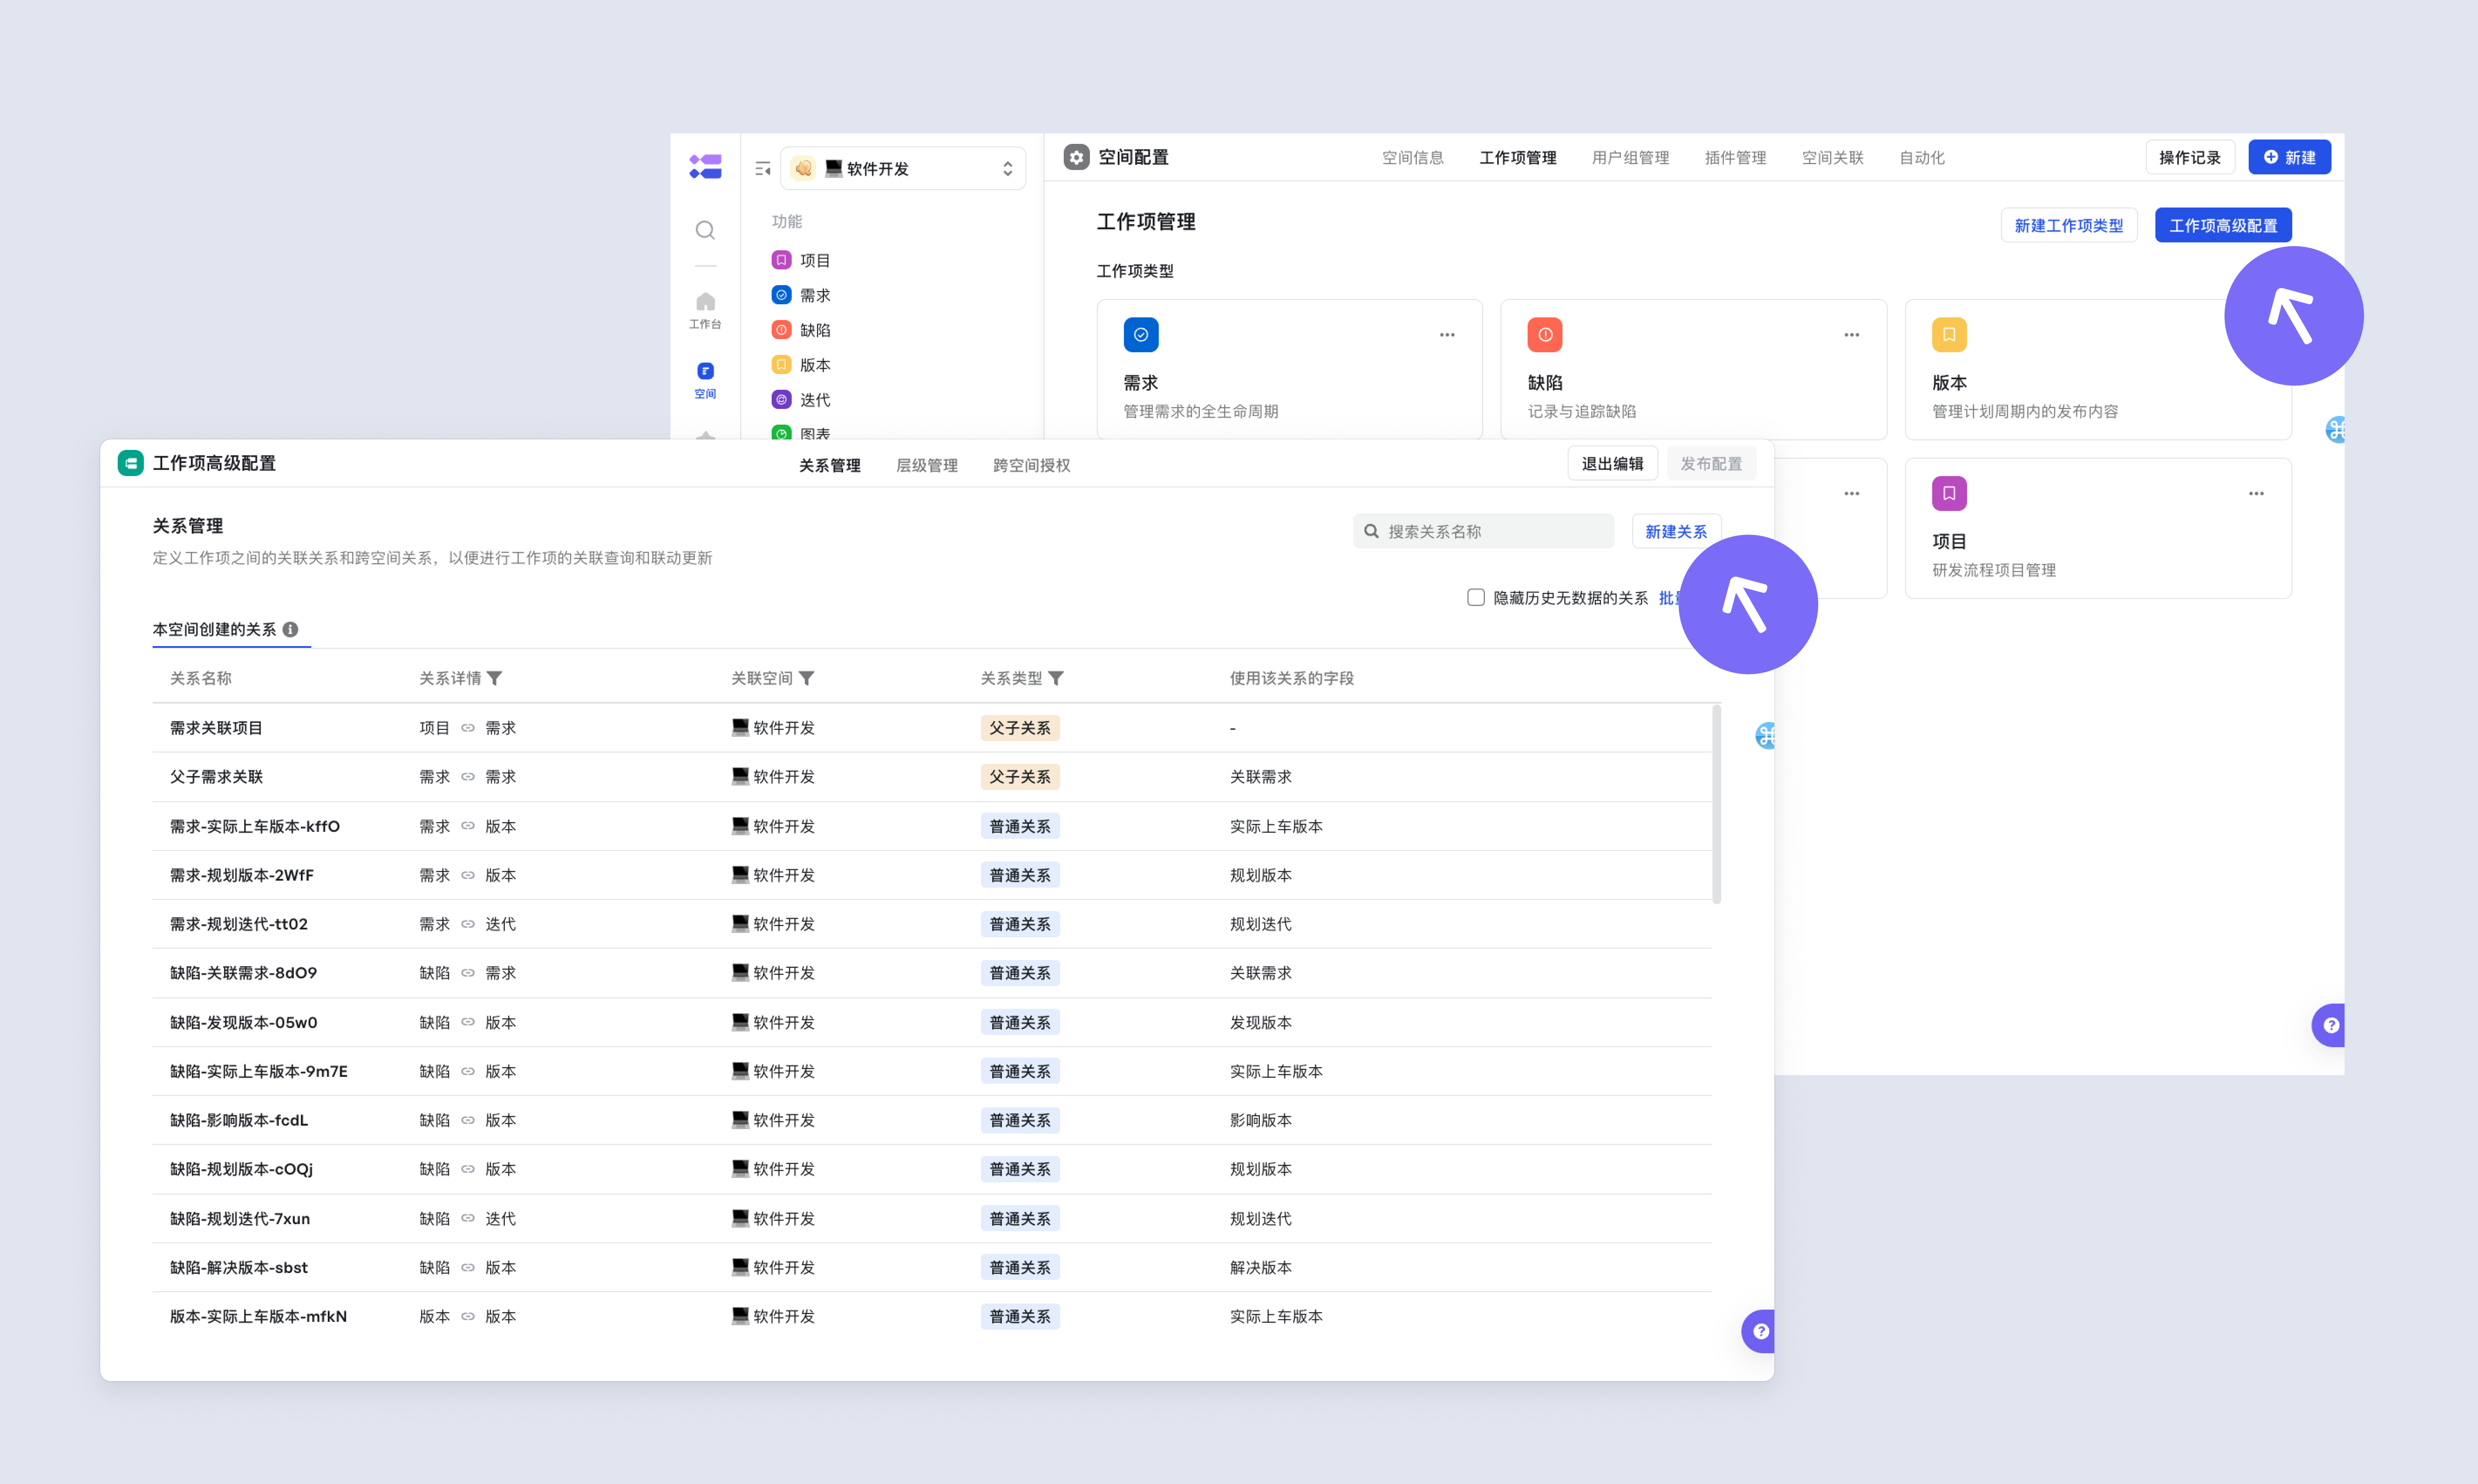The image size is (2478, 1484).
Task: Click the 缺陷 icon in the 功能 list
Action: (782, 330)
